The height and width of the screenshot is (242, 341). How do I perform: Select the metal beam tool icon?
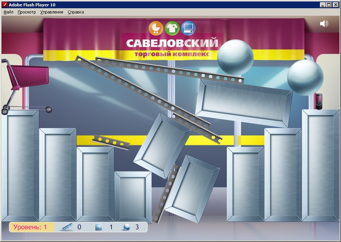[x=66, y=227]
